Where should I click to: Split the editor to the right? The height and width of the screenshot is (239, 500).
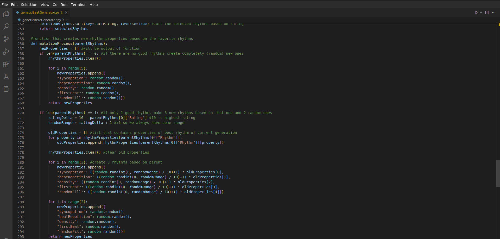point(487,12)
